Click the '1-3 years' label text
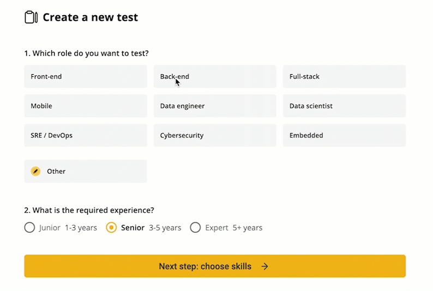 [x=81, y=228]
